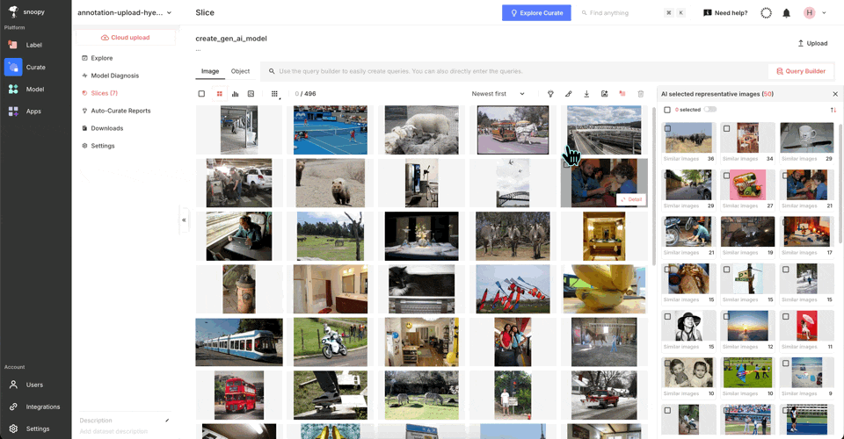Switch to the Image tab
Viewport: 844px width, 439px height.
coord(210,71)
